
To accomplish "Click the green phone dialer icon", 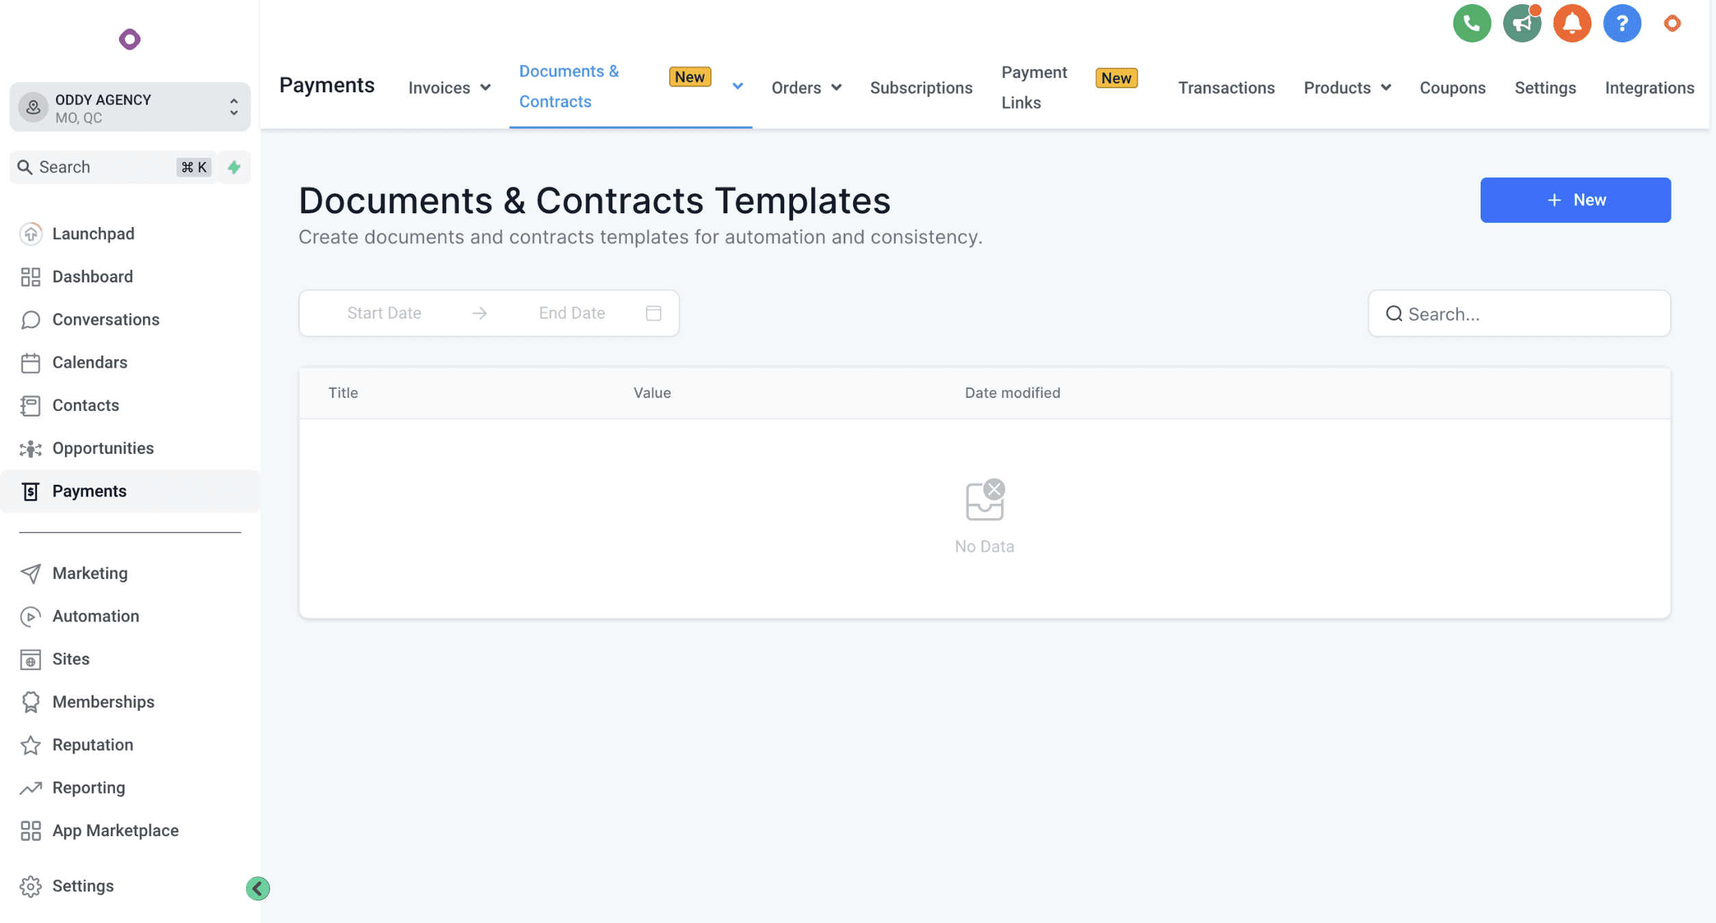I will (1472, 24).
